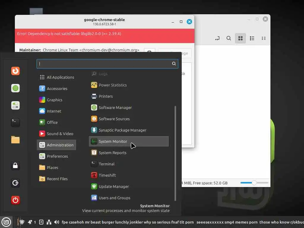
Task: Click the Linux Mint menu button on panel
Action: click(x=6, y=222)
